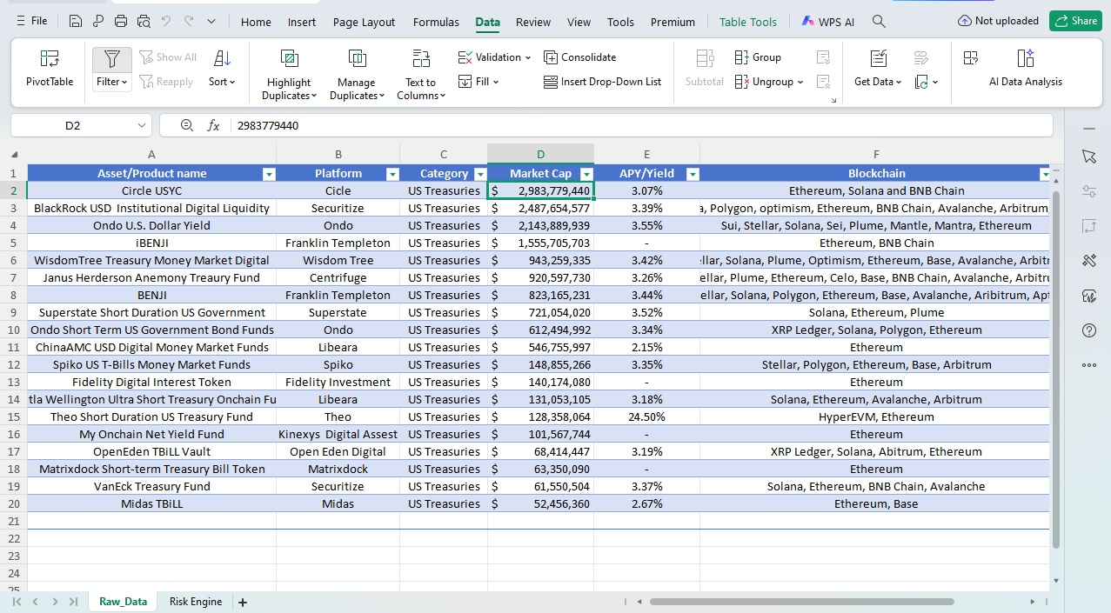This screenshot has width=1111, height=613.
Task: Expand the Ungroup dropdown
Action: tap(800, 82)
